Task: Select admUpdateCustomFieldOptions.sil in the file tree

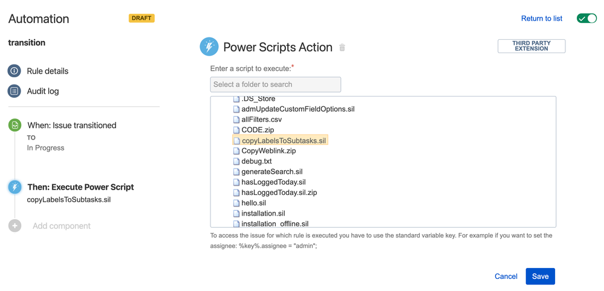Action: (x=297, y=109)
